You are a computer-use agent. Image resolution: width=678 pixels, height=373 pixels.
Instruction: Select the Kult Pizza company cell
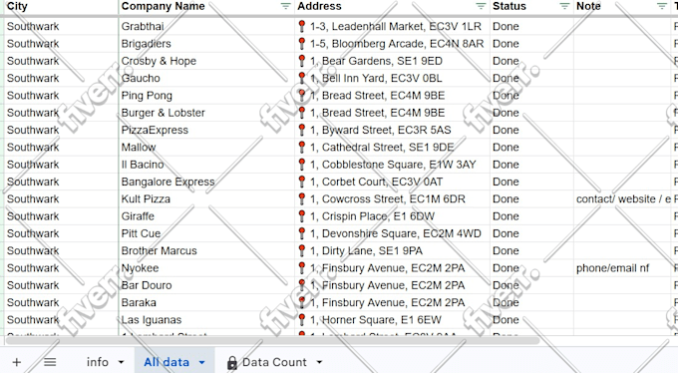click(206, 199)
